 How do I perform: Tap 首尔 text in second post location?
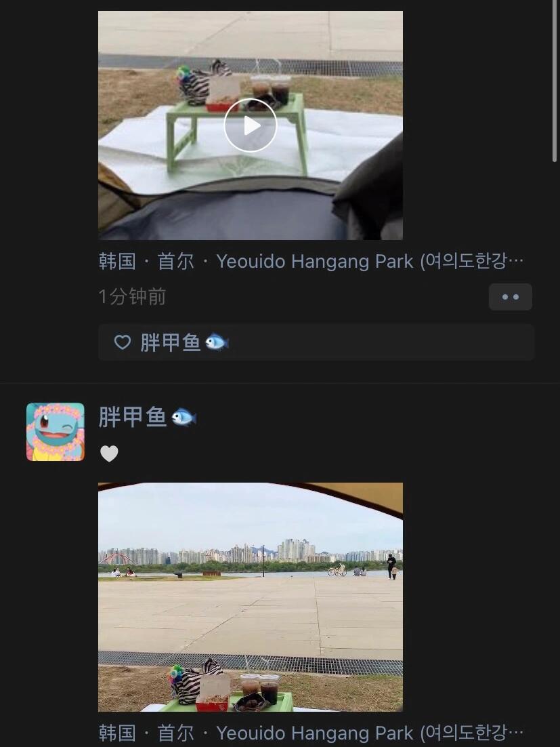(x=175, y=733)
